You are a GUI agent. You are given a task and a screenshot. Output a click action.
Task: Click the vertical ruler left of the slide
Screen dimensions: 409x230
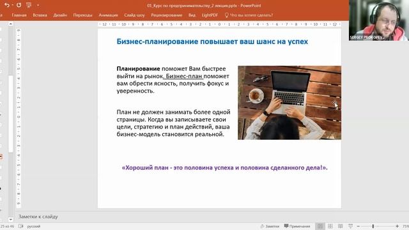(x=19, y=118)
